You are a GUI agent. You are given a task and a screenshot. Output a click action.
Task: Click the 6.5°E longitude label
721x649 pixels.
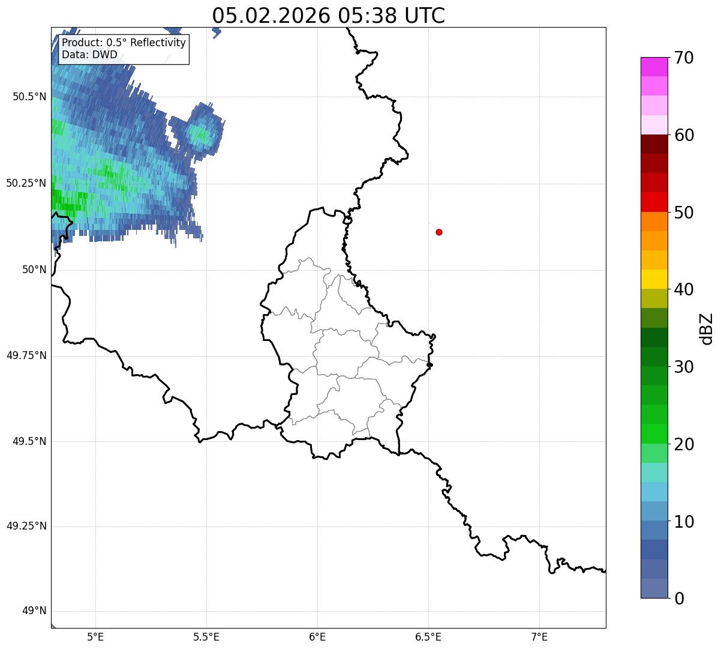point(428,637)
